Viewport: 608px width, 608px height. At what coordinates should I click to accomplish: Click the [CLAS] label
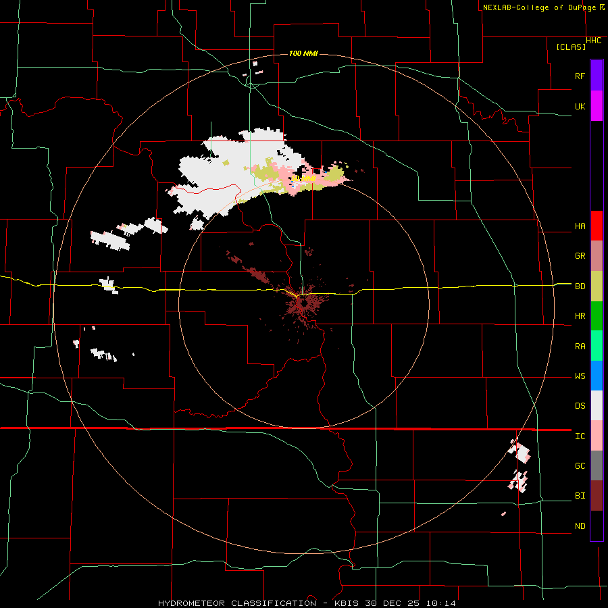tap(571, 47)
